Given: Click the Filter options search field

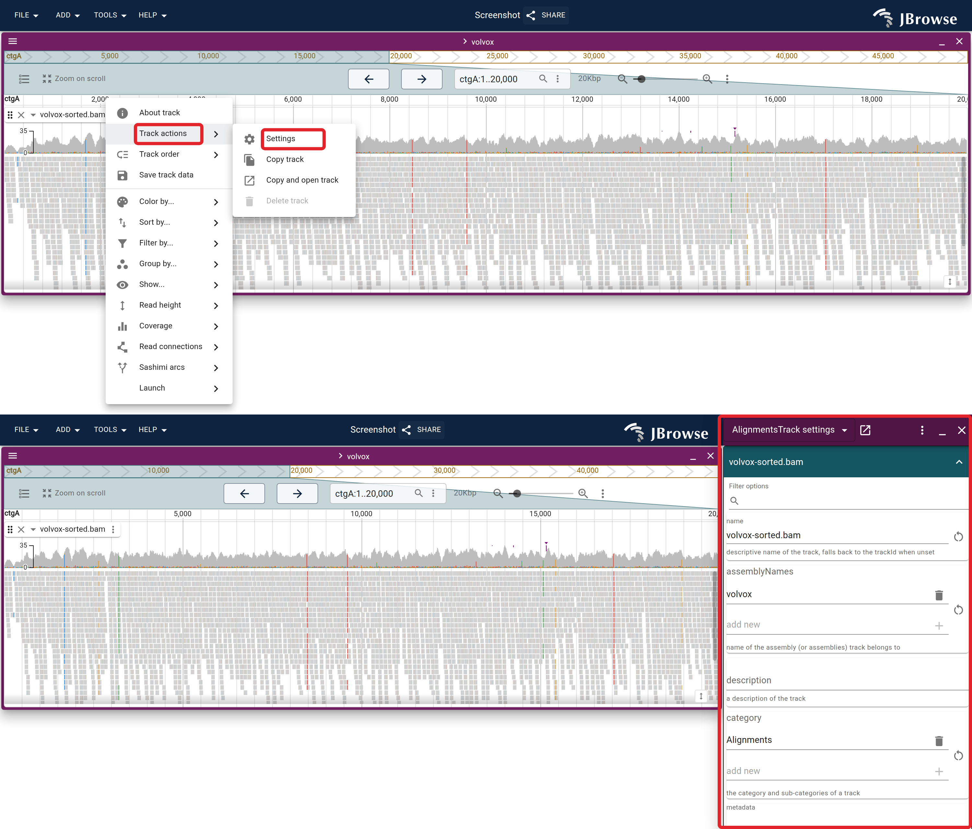Looking at the screenshot, I should [x=848, y=501].
